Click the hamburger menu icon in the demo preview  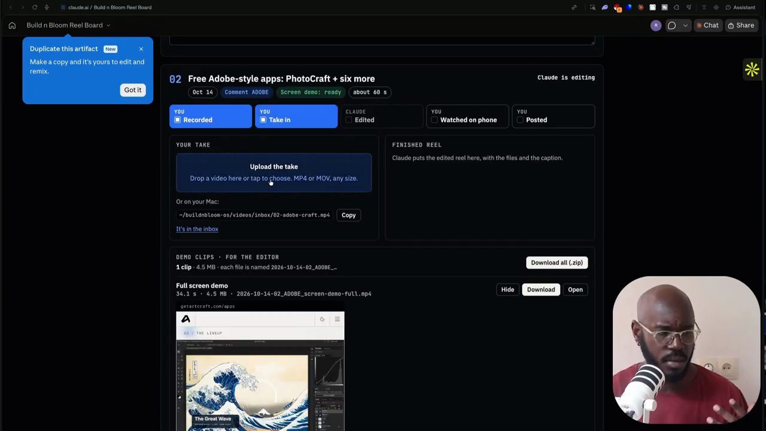click(337, 320)
